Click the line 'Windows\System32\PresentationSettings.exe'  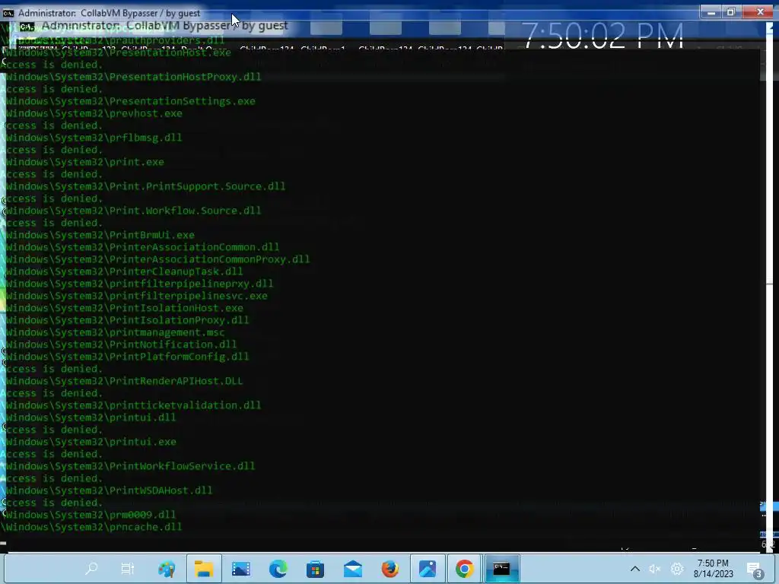tap(131, 101)
